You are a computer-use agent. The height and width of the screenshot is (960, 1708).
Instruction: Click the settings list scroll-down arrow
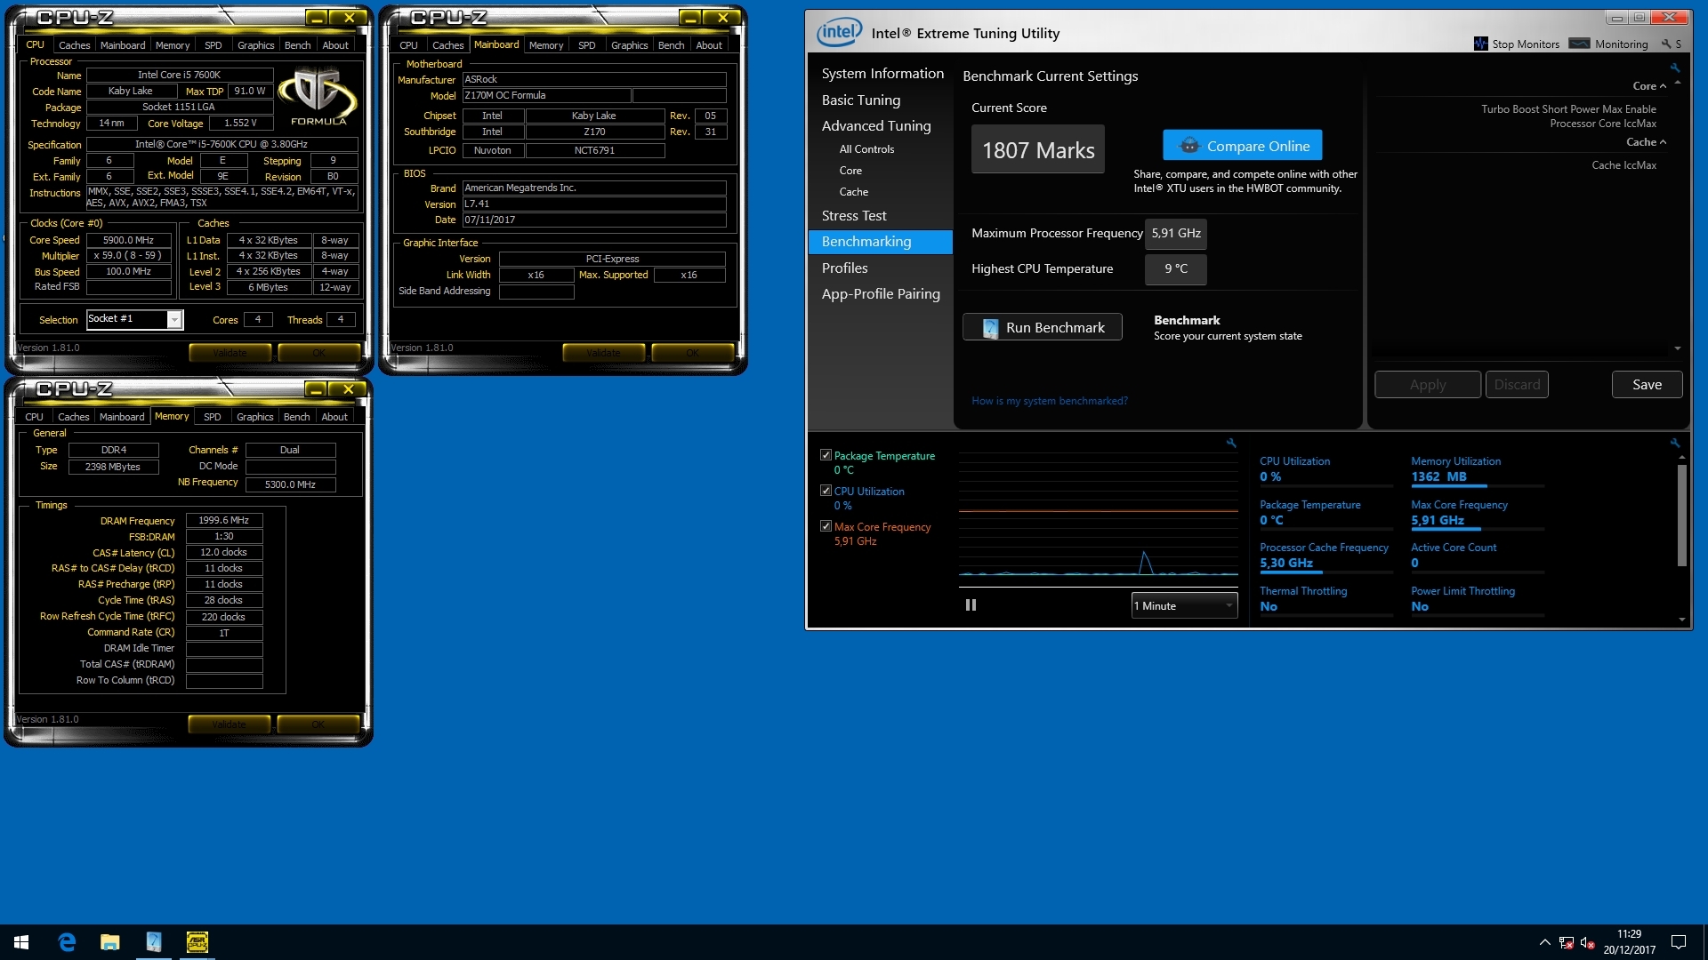coord(1678,348)
